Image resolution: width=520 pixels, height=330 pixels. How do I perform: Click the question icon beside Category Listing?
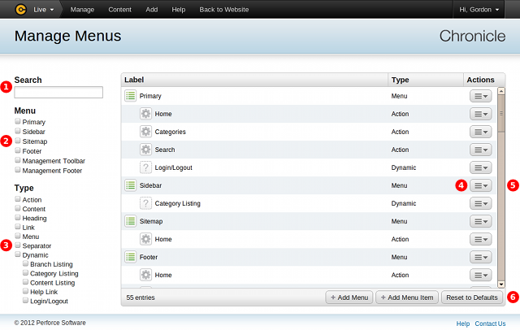coord(145,203)
